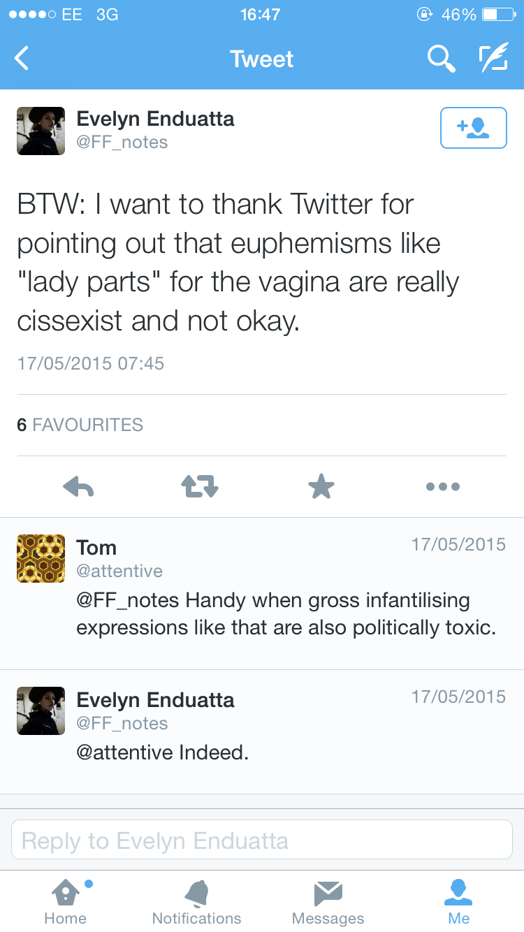Viewport: 524px width, 932px height.
Task: Open Tom's hexagon-pattern profile picture
Action: click(x=41, y=558)
